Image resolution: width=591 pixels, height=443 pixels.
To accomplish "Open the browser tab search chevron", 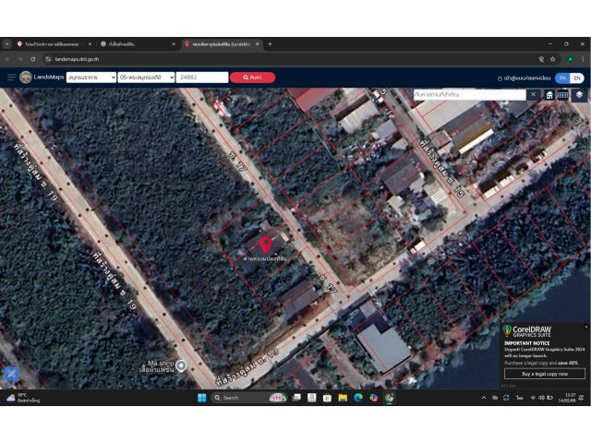I will 6,44.
